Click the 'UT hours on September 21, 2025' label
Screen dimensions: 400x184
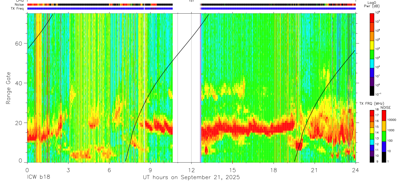coord(191,178)
